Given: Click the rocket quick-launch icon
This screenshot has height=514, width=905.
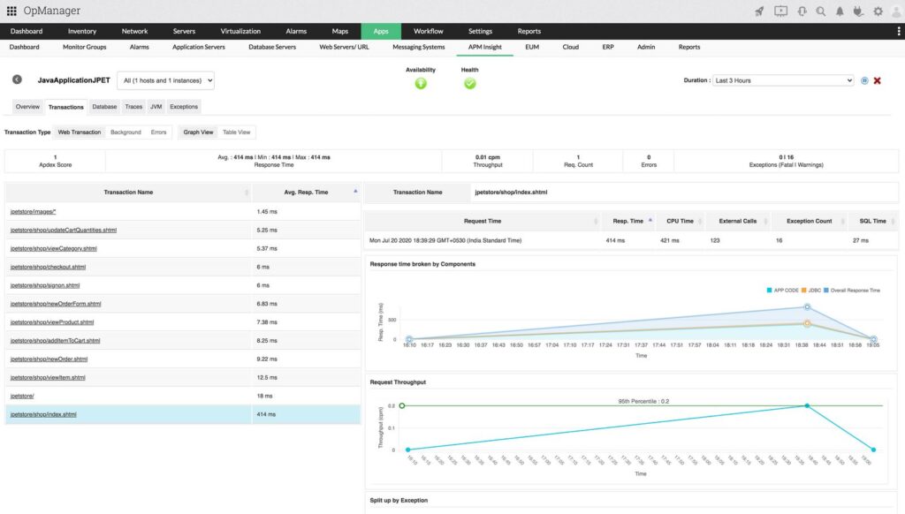Looking at the screenshot, I should click(x=760, y=11).
